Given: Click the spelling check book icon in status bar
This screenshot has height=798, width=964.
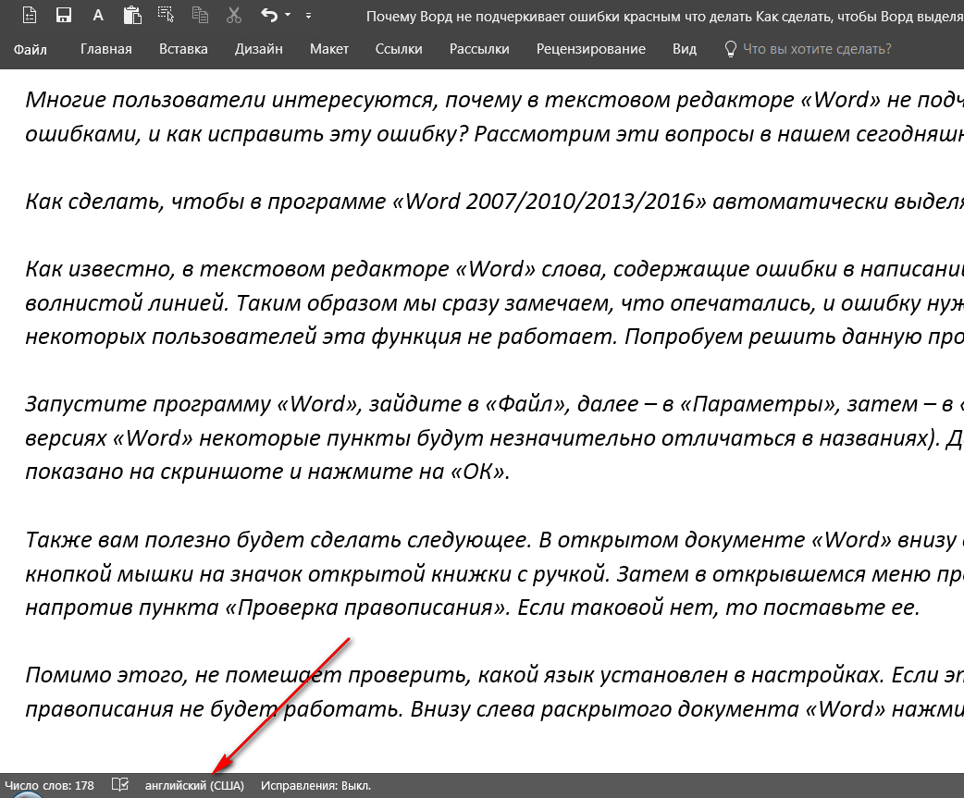Looking at the screenshot, I should click(x=119, y=785).
